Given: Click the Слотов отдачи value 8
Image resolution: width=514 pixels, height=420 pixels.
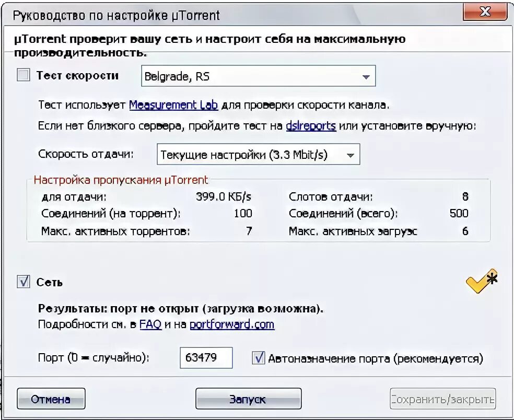Looking at the screenshot, I should click(x=465, y=197).
